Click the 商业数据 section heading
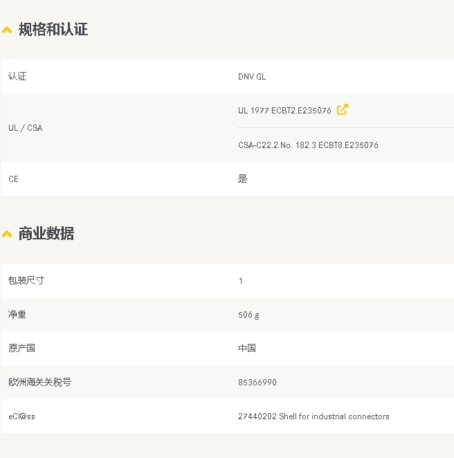This screenshot has height=458, width=454. coord(46,234)
